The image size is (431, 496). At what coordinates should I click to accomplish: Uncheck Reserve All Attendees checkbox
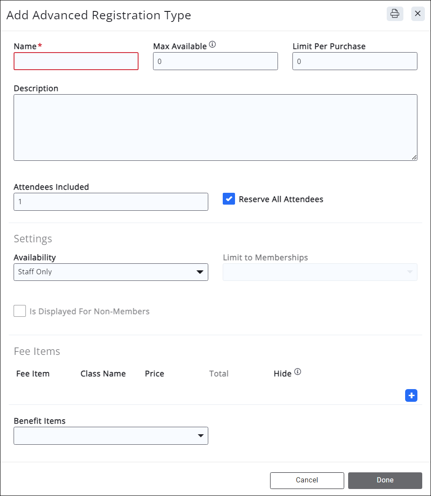229,199
